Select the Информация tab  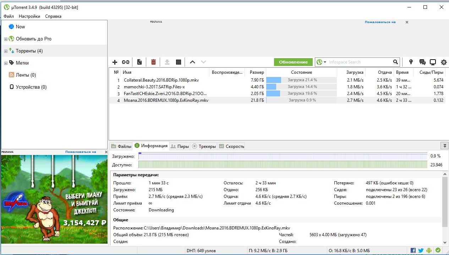pos(151,146)
